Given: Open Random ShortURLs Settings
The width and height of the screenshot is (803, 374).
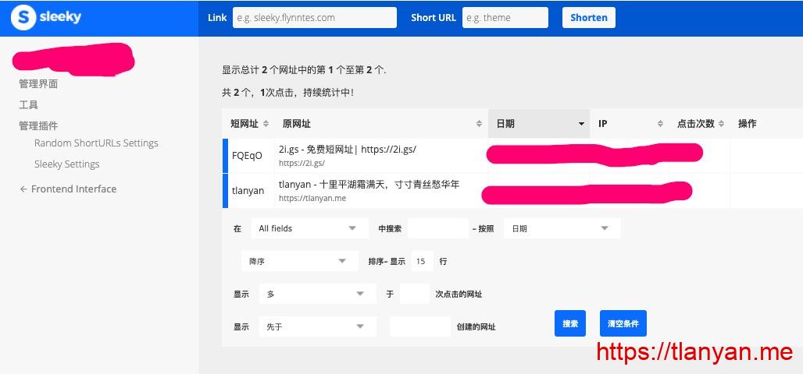Looking at the screenshot, I should [x=96, y=143].
